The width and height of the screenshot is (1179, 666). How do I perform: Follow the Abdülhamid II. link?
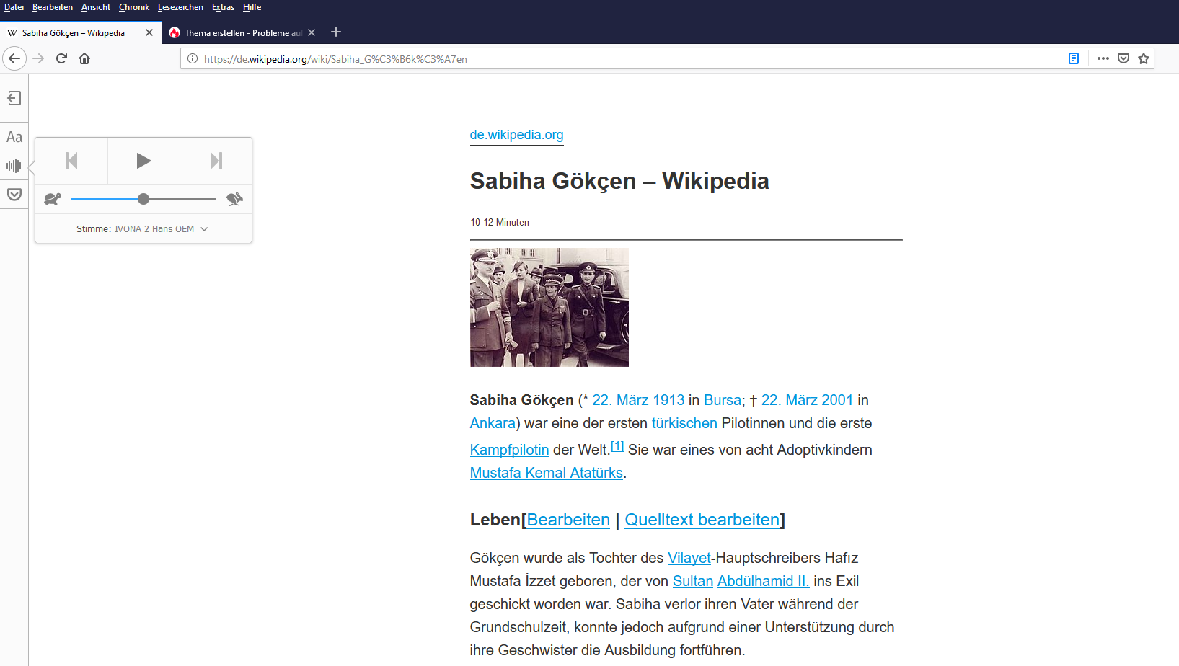(763, 581)
